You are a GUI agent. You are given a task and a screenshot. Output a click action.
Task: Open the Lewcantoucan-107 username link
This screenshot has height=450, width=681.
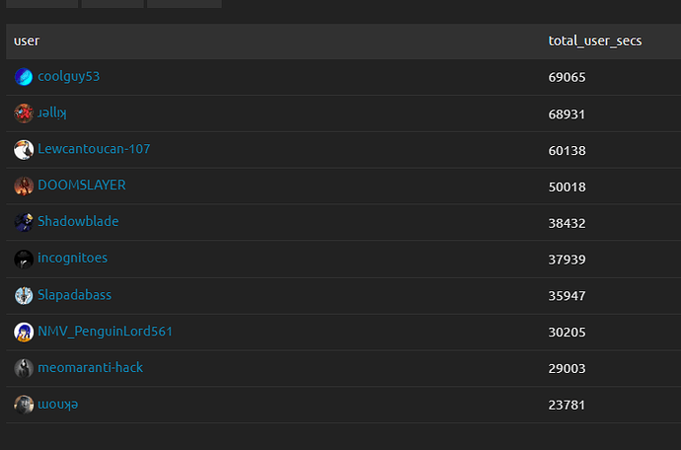point(94,149)
